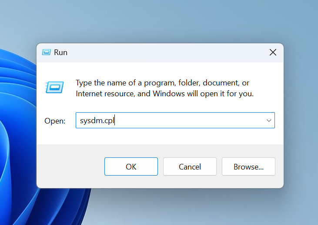The image size is (318, 225).
Task: Click the small Run icon in title bar
Action: pyautogui.click(x=46, y=52)
